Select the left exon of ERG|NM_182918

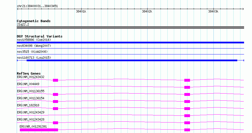pos(55,109)
